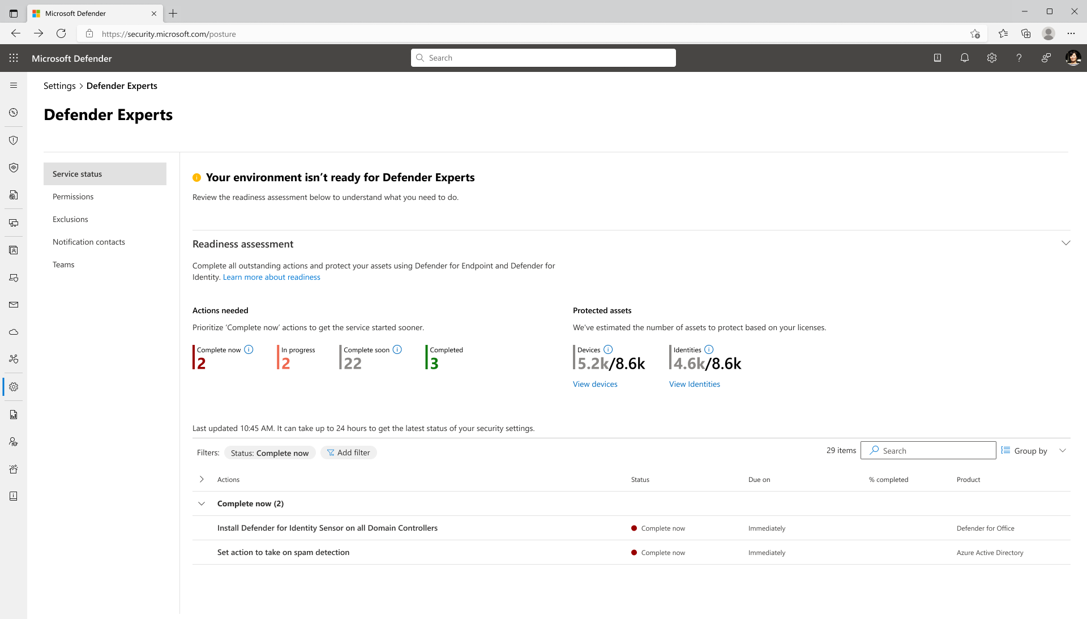Image resolution: width=1087 pixels, height=619 pixels.
Task: Click the settings gear in header
Action: tap(992, 58)
